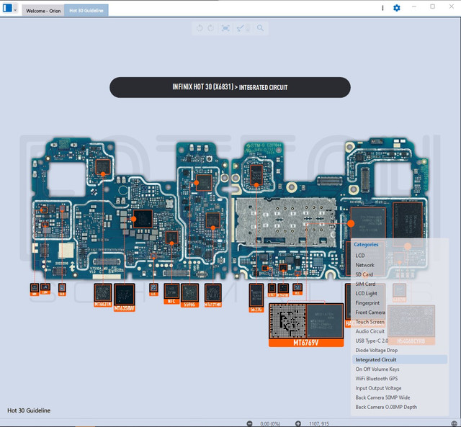Screen dimensions: 461x427
Task: Select Fingerprint category
Action: (367, 302)
